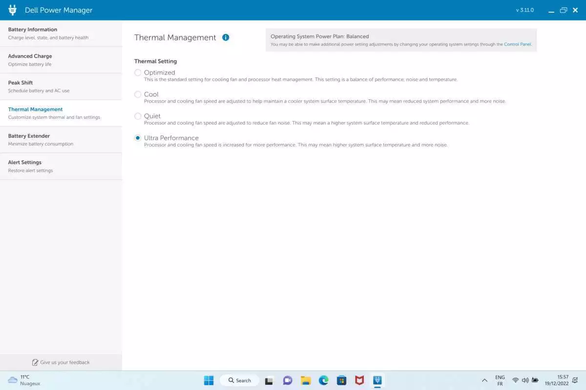Open the weather widget showing 11°C
The width and height of the screenshot is (586, 390).
coord(24,380)
